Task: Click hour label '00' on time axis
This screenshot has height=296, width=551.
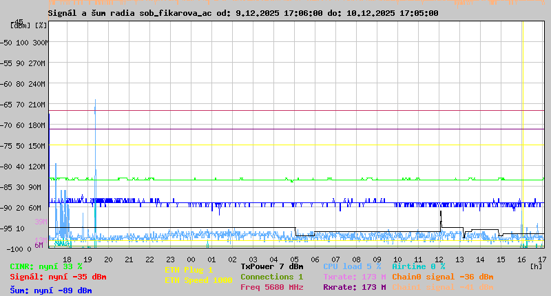Action: [191, 260]
